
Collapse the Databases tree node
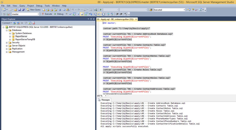pyautogui.click(x=7, y=30)
